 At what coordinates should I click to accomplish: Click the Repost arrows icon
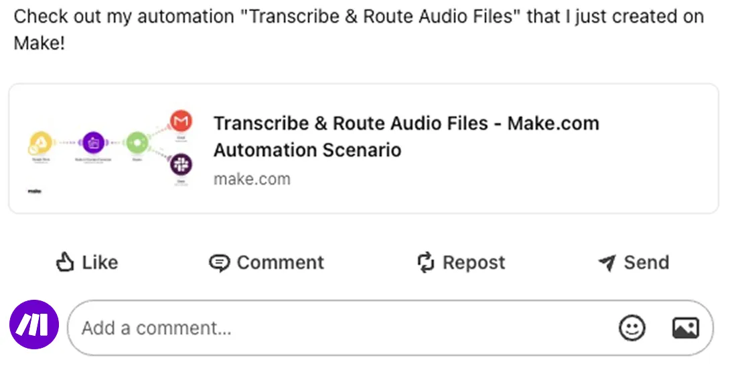click(425, 262)
